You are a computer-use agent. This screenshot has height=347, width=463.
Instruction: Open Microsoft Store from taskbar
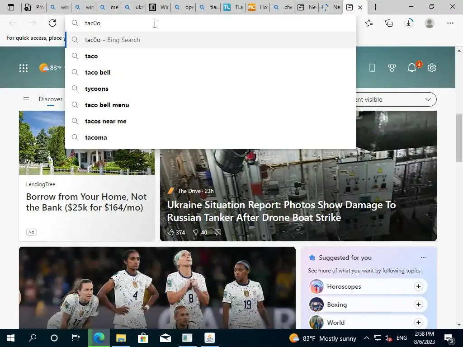click(143, 338)
